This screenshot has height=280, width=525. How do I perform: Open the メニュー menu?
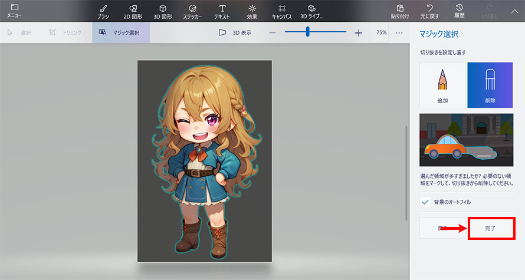14,11
